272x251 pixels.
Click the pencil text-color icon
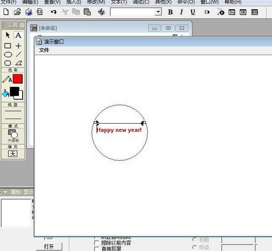click(7, 79)
